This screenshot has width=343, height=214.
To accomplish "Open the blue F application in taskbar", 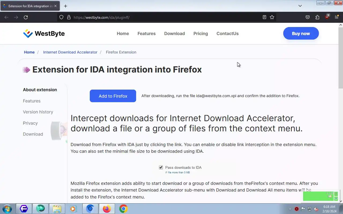I will (x=24, y=209).
